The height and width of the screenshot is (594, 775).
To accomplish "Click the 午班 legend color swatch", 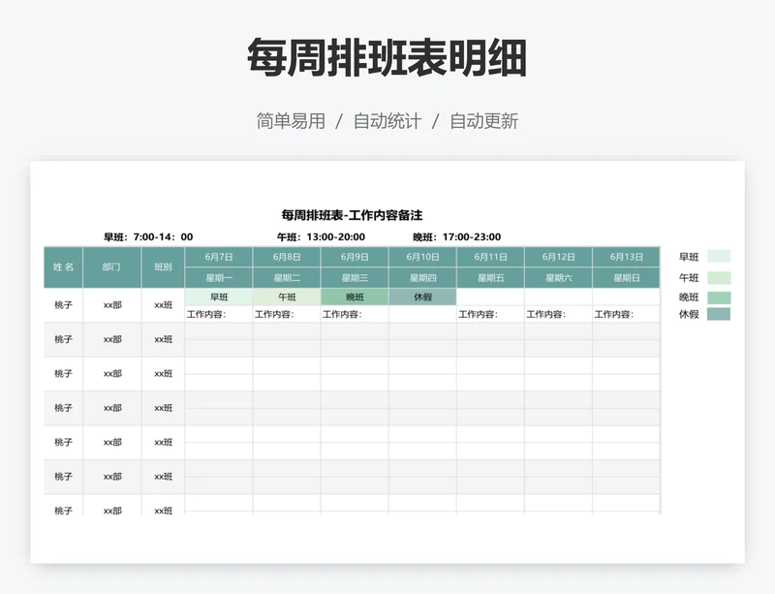I will (720, 277).
